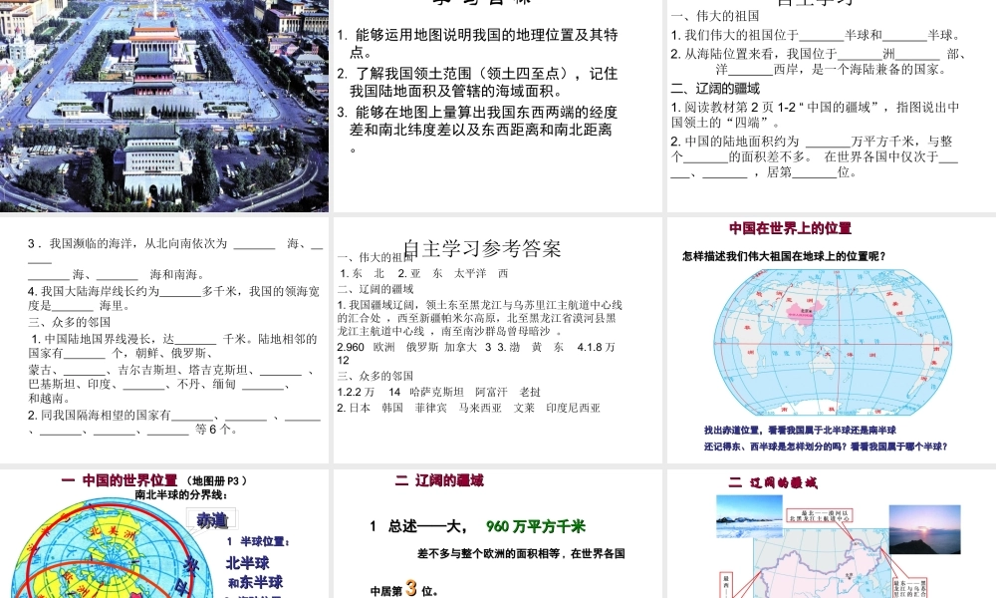This screenshot has width=996, height=598.
Task: Click the answer line 2.960 欧洲 俄罗斯 加拿大
Action: (x=476, y=354)
